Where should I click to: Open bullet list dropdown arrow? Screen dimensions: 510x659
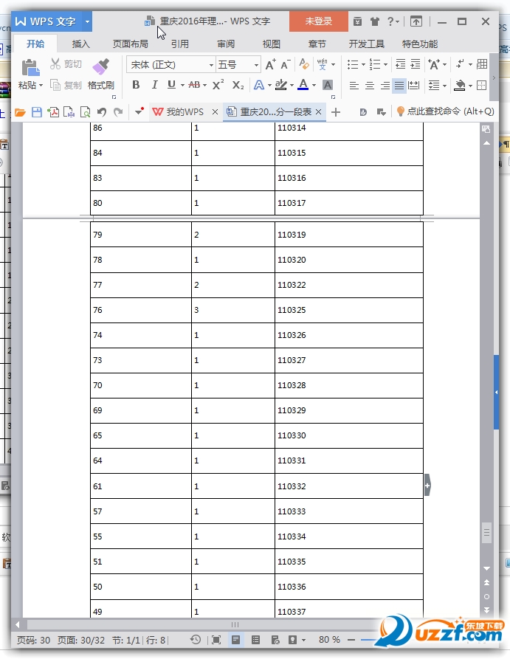(x=363, y=65)
